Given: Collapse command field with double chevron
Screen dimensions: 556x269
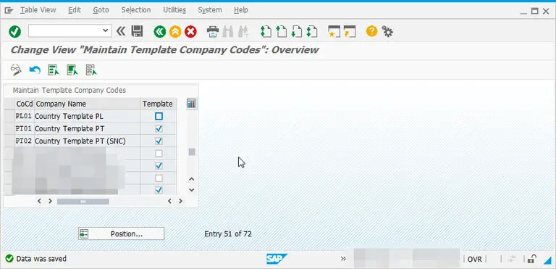Looking at the screenshot, I should click(121, 32).
